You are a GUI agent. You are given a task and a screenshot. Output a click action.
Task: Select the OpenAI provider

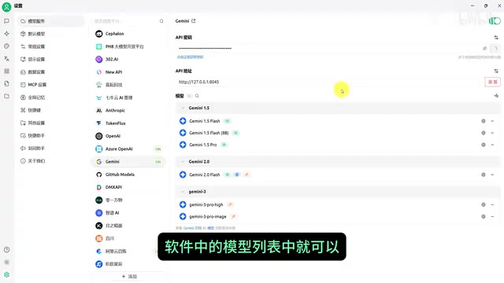pyautogui.click(x=128, y=136)
